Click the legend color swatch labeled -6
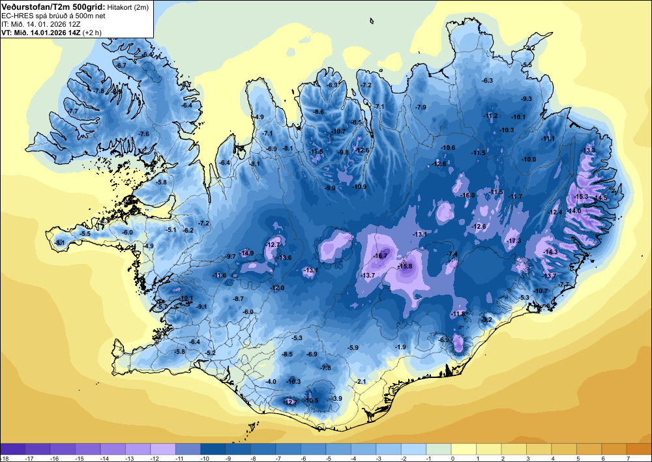The width and height of the screenshot is (652, 462). (314, 449)
